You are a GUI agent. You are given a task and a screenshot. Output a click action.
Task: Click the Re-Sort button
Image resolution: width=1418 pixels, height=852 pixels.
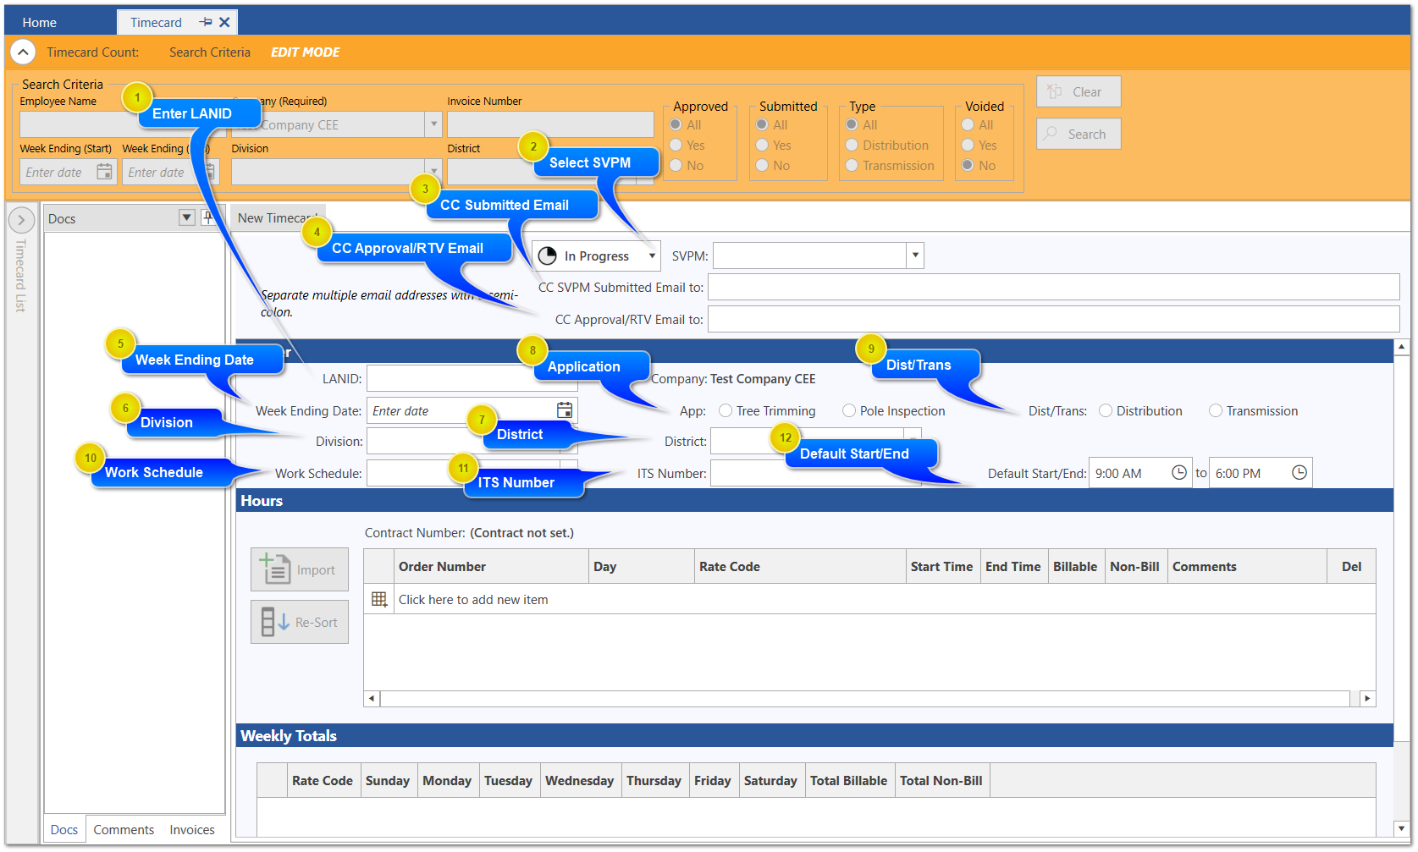click(300, 622)
